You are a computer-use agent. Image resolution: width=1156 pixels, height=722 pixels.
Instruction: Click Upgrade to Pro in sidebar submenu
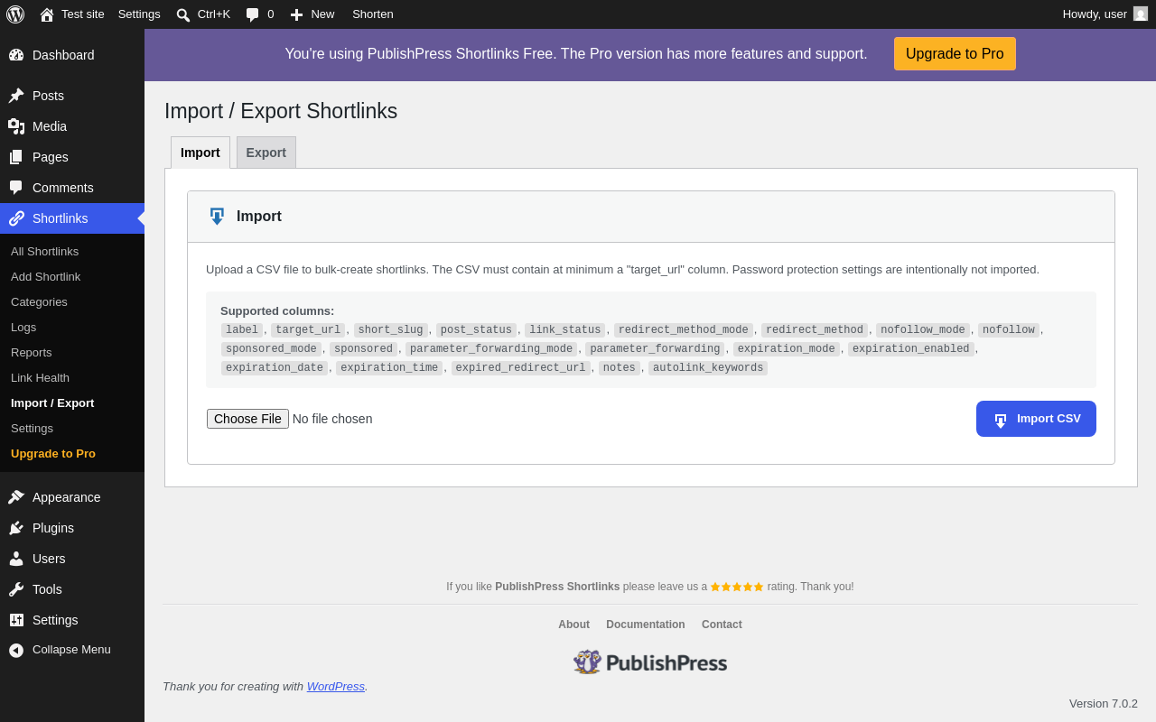53,453
